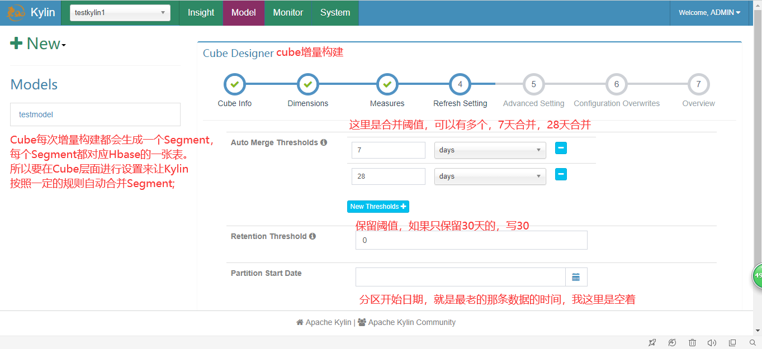The width and height of the screenshot is (762, 349).
Task: Switch to the System tab
Action: [x=335, y=12]
